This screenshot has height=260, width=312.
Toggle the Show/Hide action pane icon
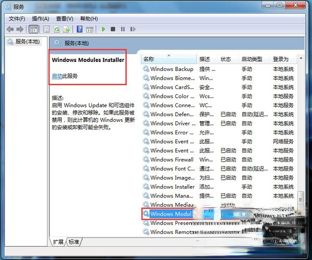(90, 30)
